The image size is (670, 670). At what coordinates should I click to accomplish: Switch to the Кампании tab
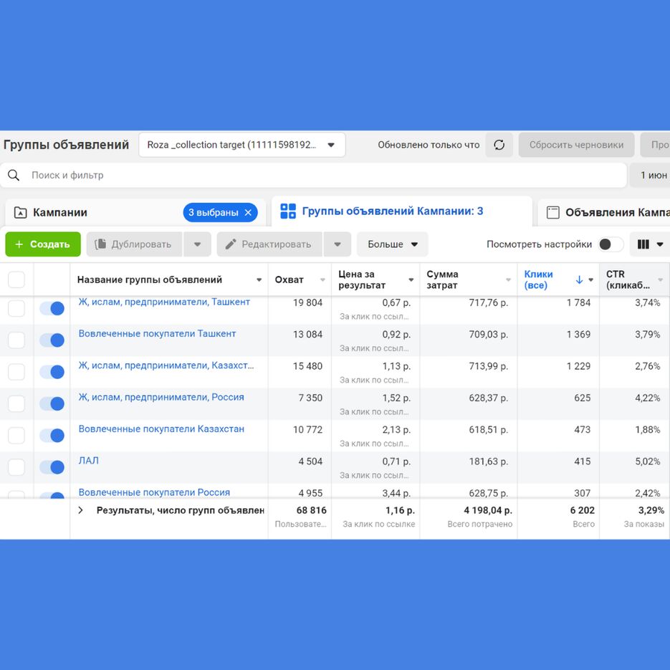tap(135, 212)
